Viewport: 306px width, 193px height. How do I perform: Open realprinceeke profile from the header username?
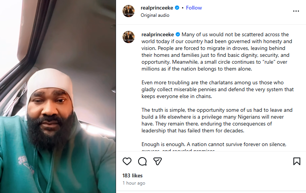(157, 8)
